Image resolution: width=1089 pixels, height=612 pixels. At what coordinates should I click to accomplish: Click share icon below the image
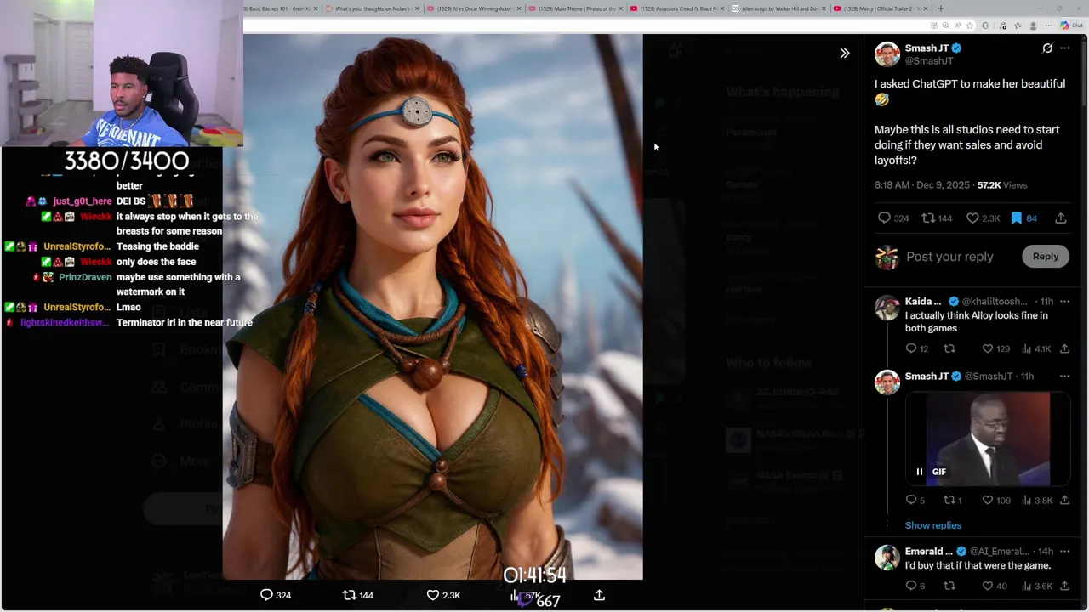(599, 595)
